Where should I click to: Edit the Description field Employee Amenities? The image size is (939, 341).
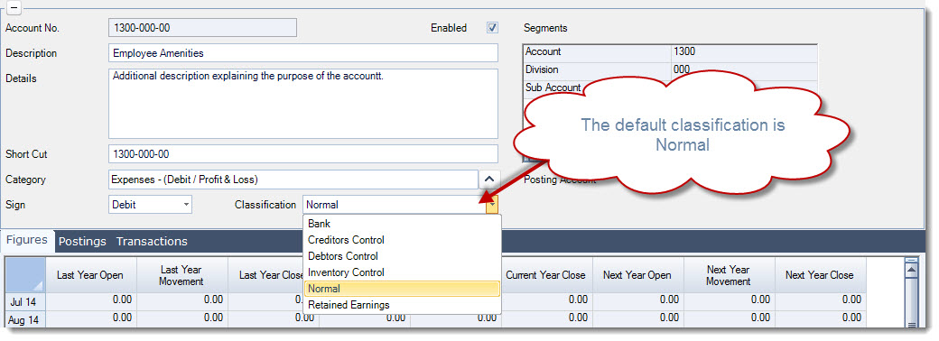(303, 52)
